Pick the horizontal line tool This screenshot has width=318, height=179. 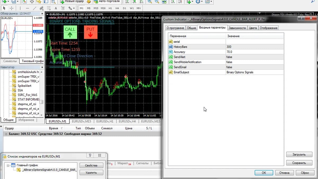click(27, 8)
